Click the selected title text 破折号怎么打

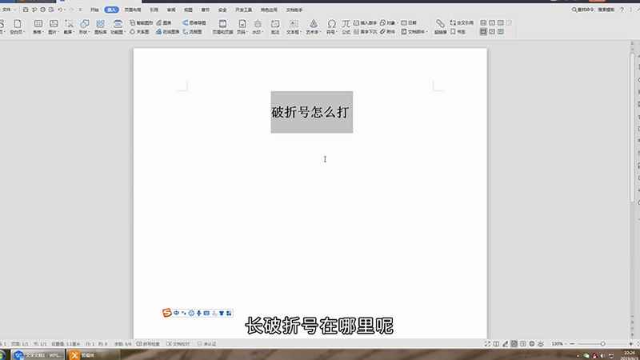(311, 112)
